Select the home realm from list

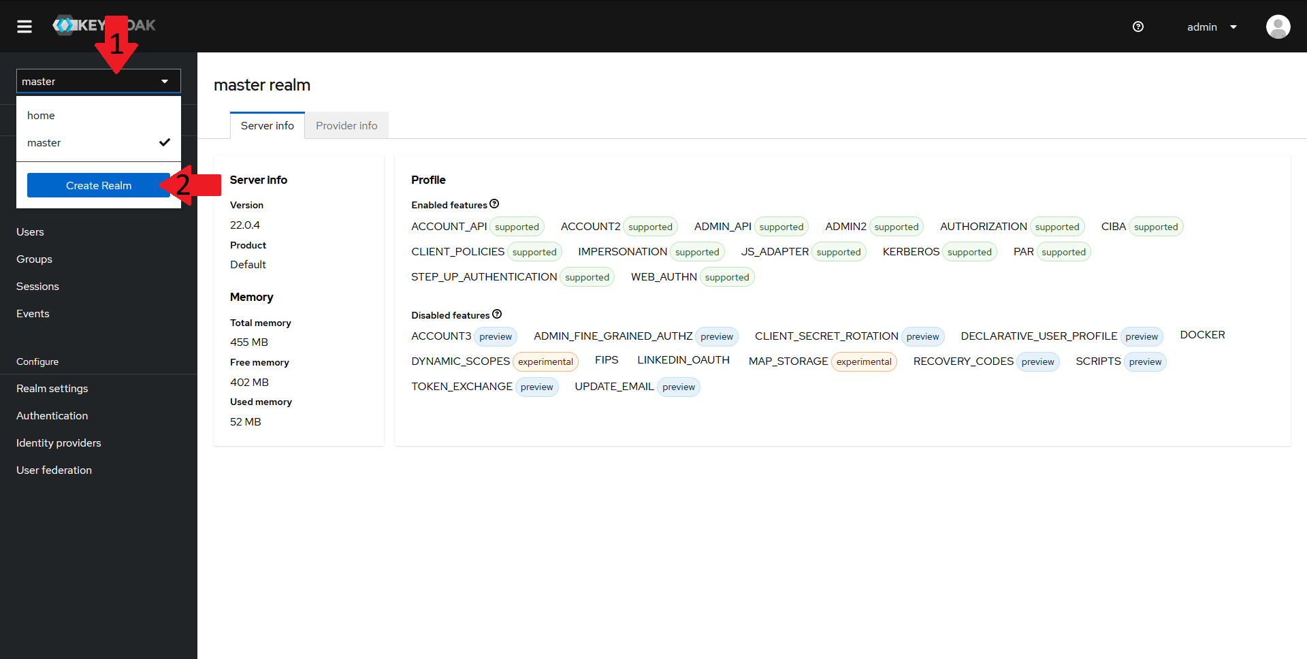[99, 116]
